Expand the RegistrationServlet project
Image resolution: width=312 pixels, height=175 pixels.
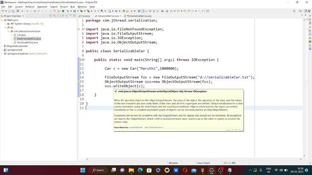click(2, 46)
